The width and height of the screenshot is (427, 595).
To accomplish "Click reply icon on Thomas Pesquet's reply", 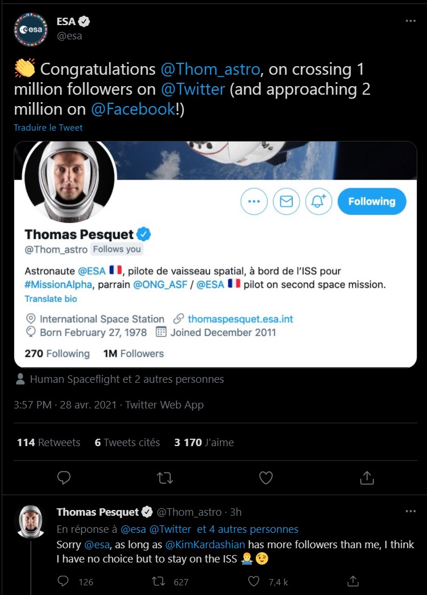I will pyautogui.click(x=65, y=581).
